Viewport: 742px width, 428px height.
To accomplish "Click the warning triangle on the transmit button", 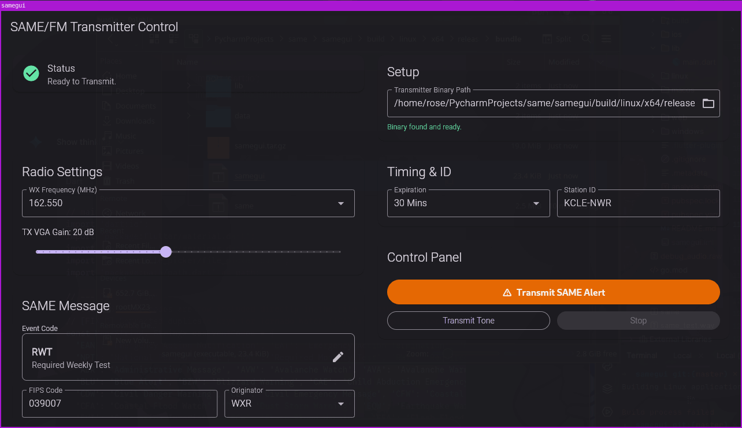I will 507,293.
